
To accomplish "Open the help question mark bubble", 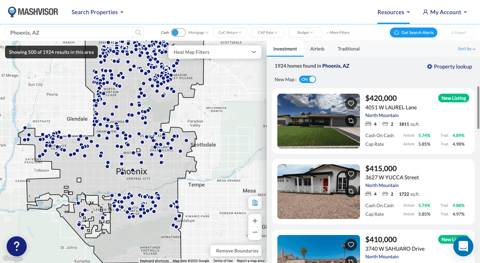I will (x=17, y=246).
